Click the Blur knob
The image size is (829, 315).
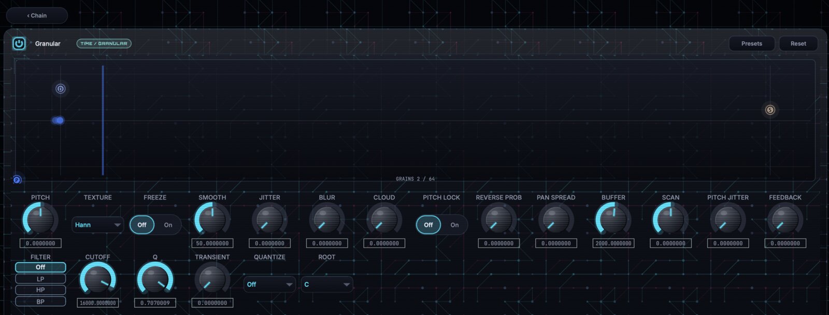[x=327, y=220]
